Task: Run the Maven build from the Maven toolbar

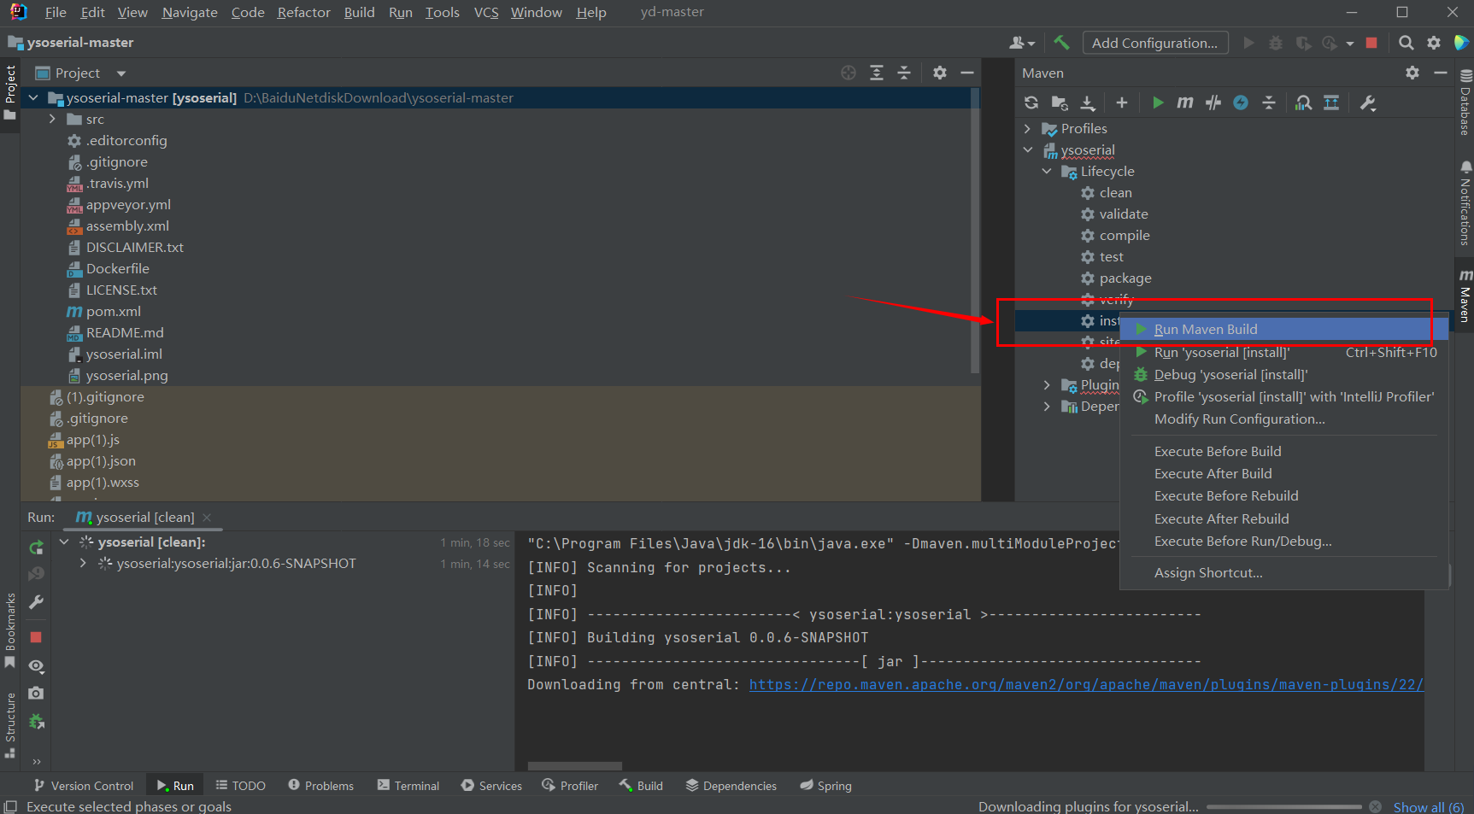Action: click(1158, 102)
